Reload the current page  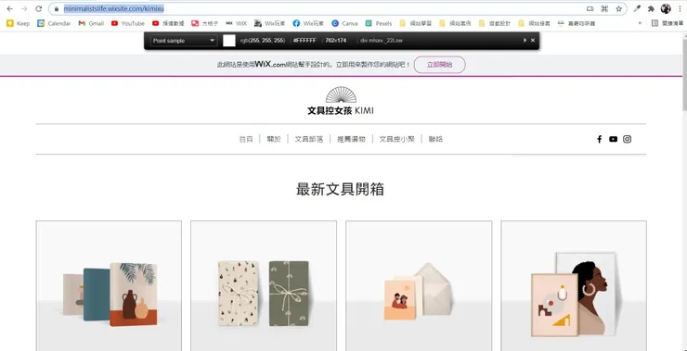click(39, 8)
